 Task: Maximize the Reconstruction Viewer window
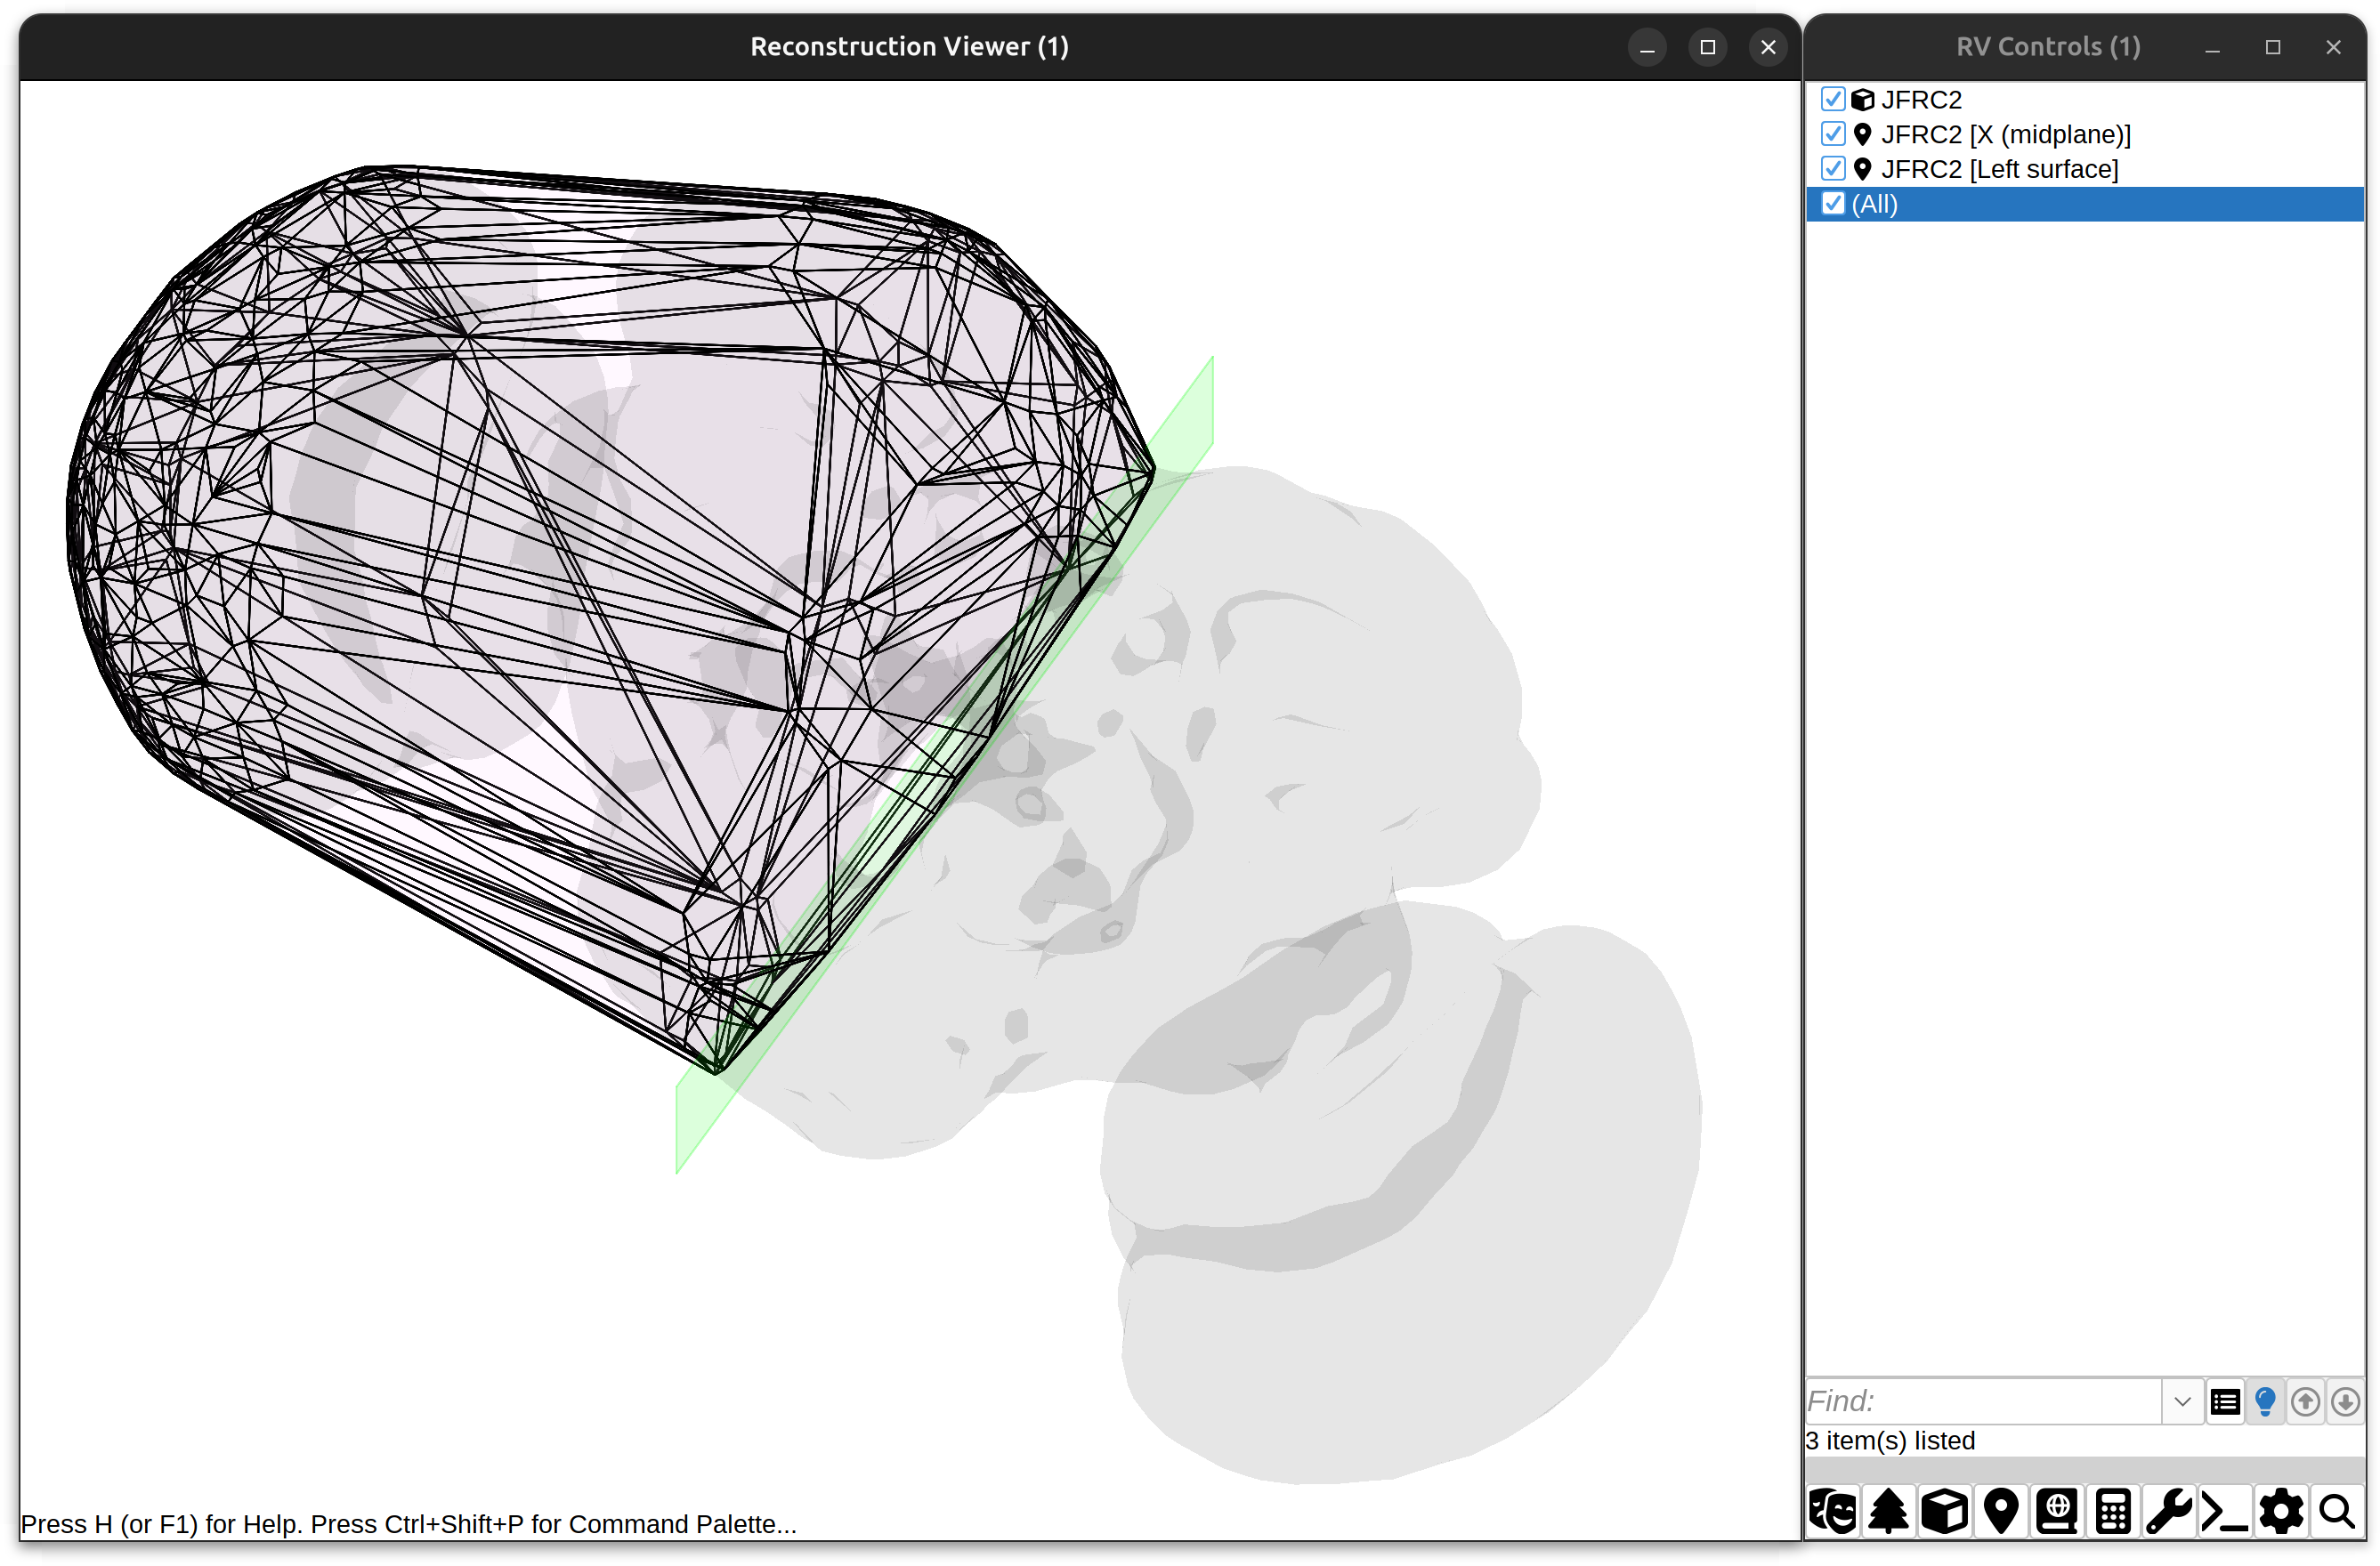click(x=1708, y=47)
